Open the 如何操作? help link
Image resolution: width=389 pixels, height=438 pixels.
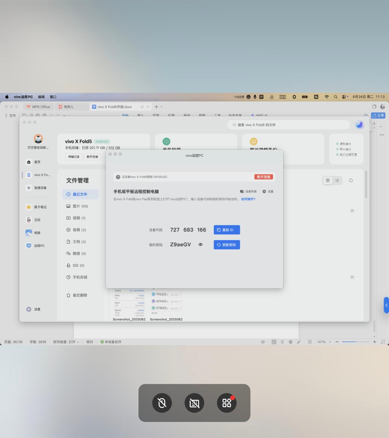click(248, 199)
